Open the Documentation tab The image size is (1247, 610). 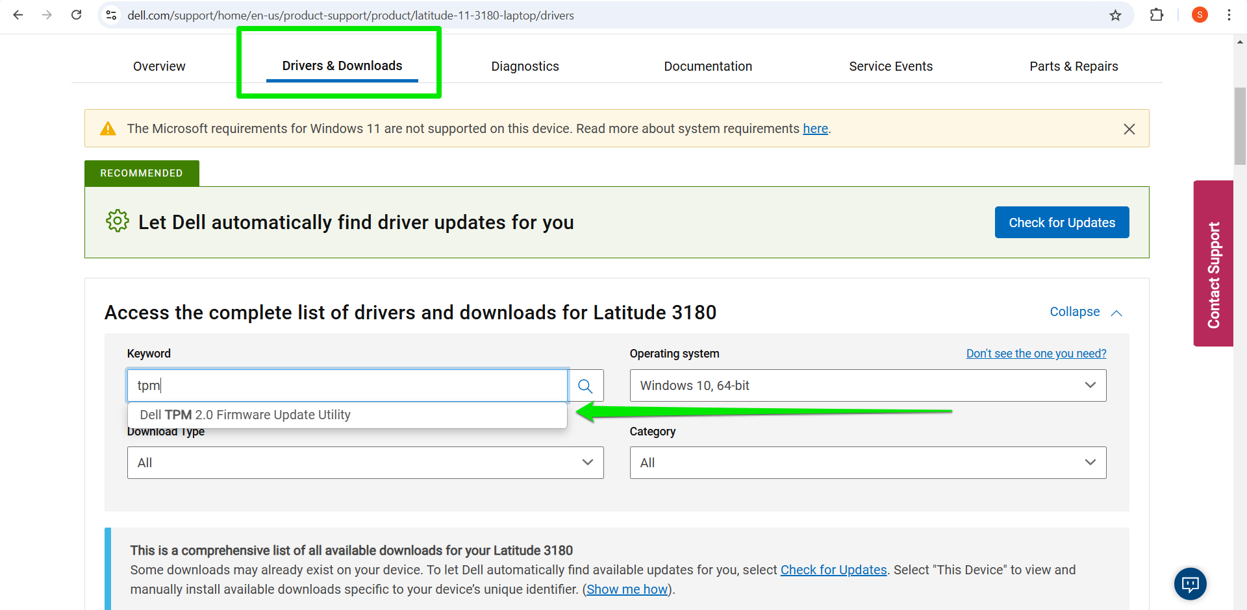pyautogui.click(x=708, y=66)
